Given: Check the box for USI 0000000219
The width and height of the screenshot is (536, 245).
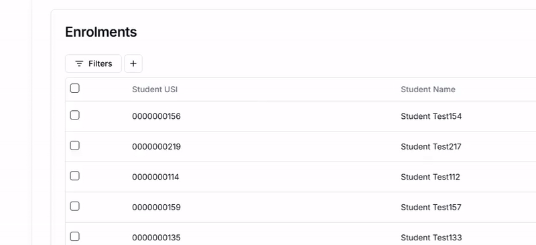Looking at the screenshot, I should 75,146.
